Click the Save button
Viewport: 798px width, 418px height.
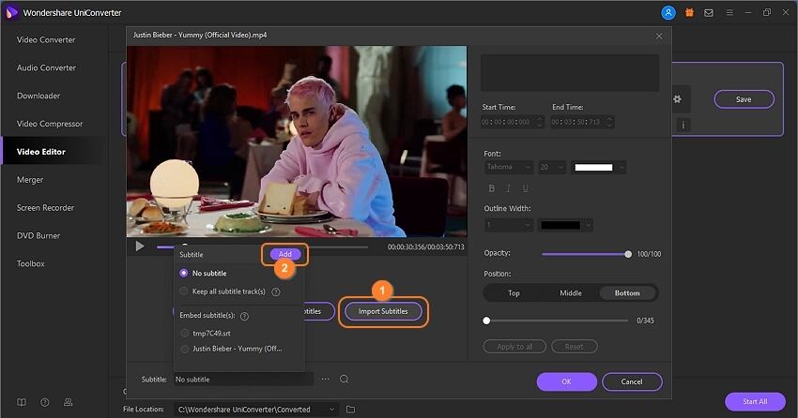coord(744,99)
